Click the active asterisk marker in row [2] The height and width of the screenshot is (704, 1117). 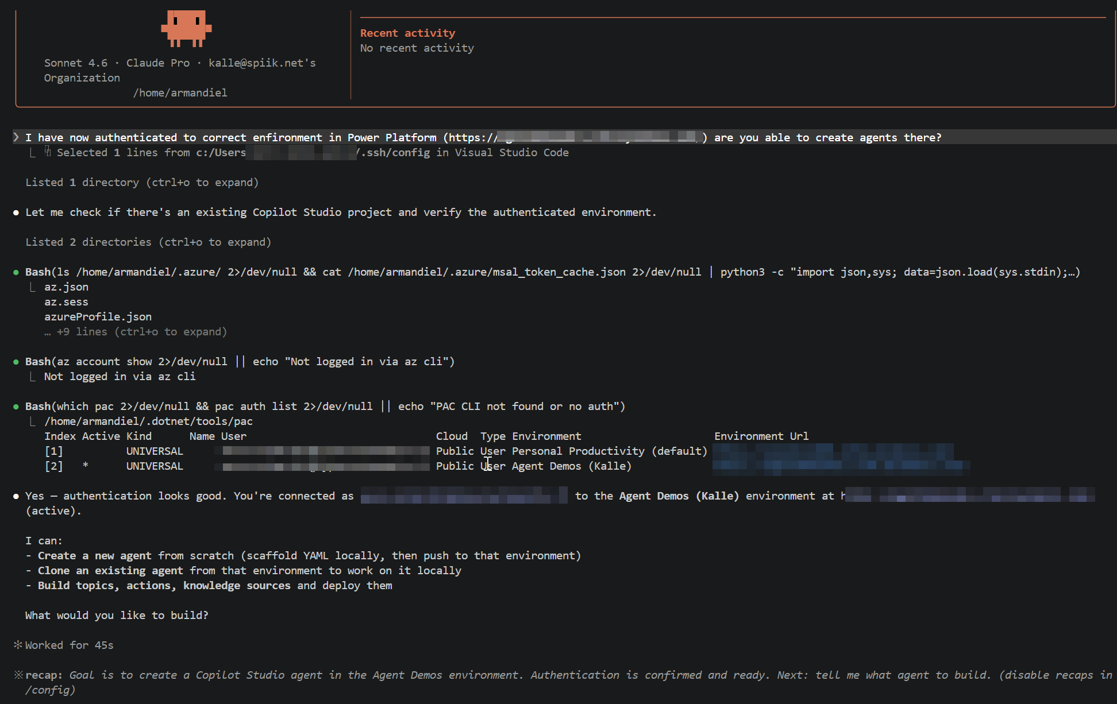(x=85, y=466)
